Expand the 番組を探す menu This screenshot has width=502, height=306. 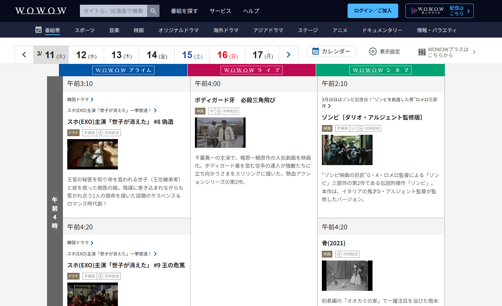[184, 11]
